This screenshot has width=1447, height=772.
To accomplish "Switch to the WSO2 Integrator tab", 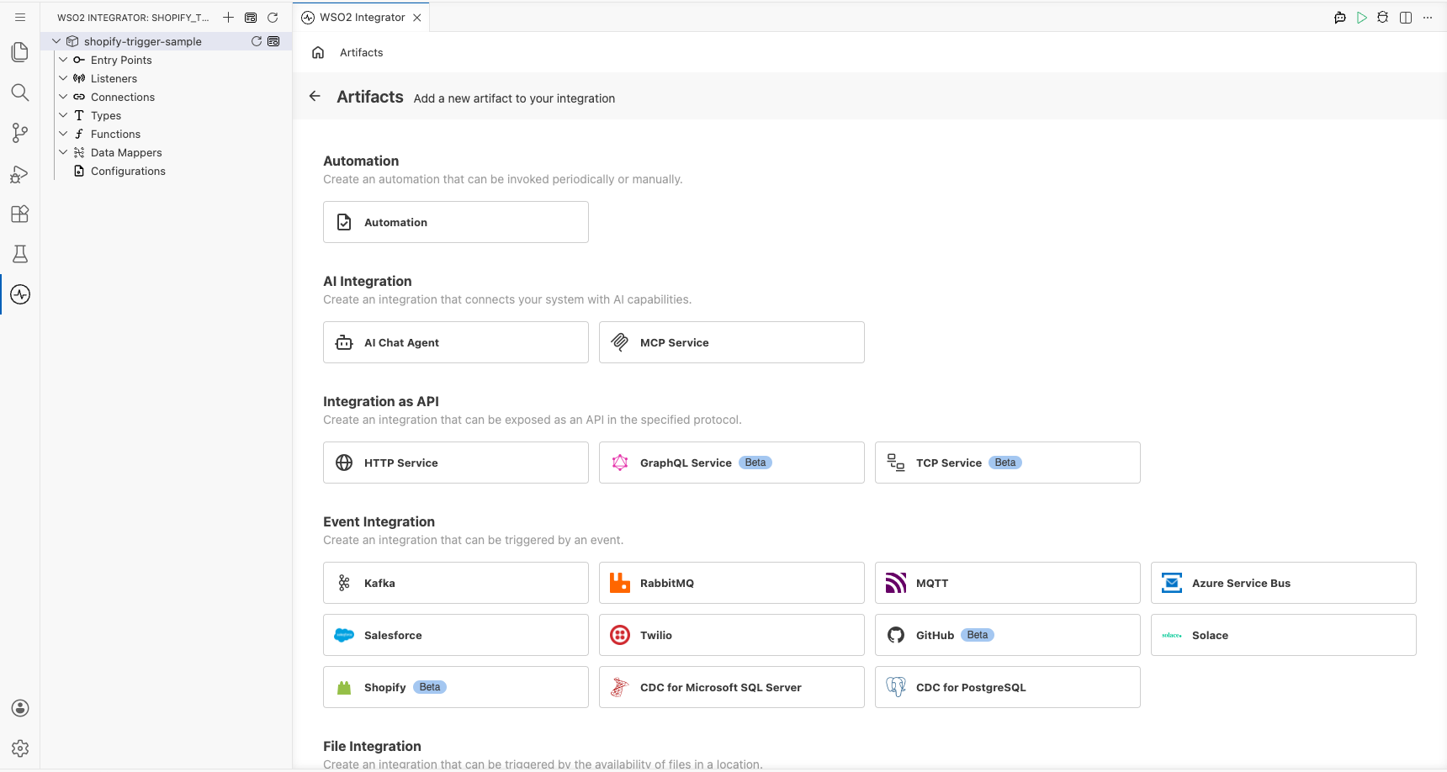I will point(362,18).
